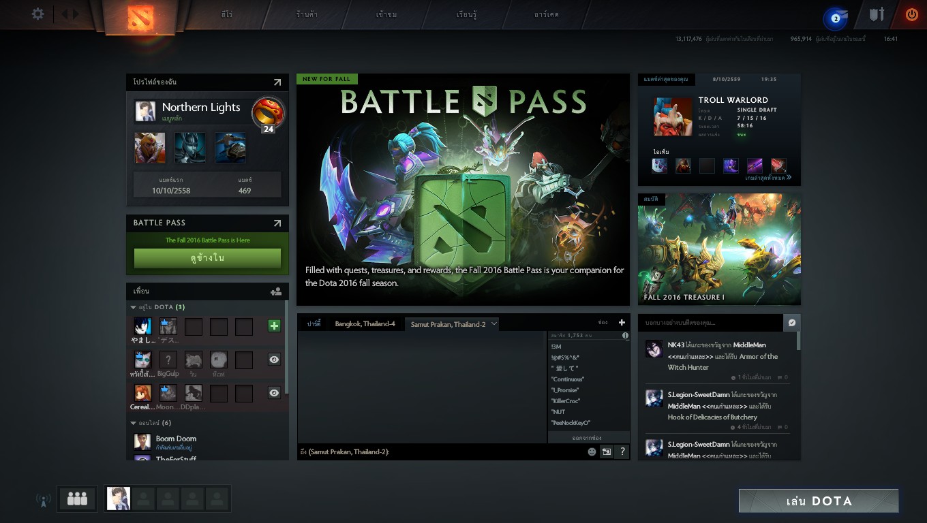This screenshot has height=523, width=927.
Task: Open dropdown on Samut Prakan, Thailand-2 tab
Action: [493, 323]
